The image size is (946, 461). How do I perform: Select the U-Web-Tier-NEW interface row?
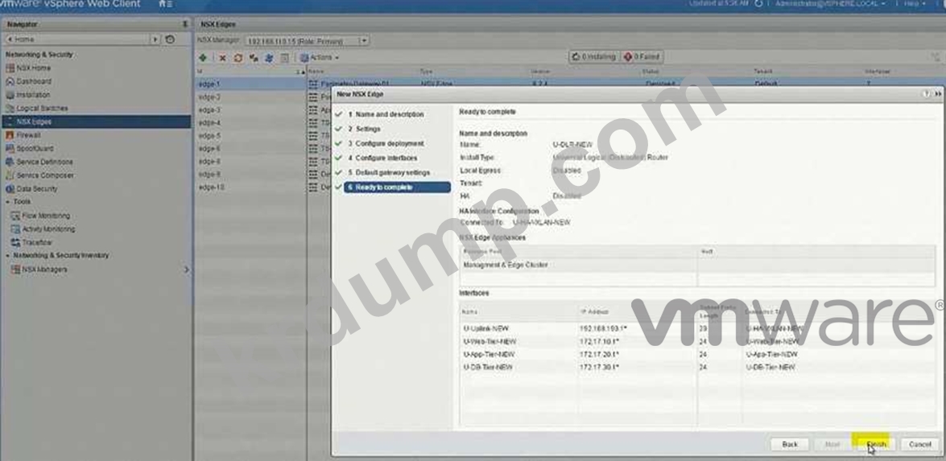click(696, 342)
